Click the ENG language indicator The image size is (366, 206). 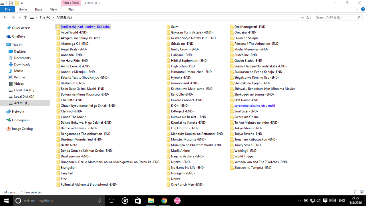(x=341, y=201)
